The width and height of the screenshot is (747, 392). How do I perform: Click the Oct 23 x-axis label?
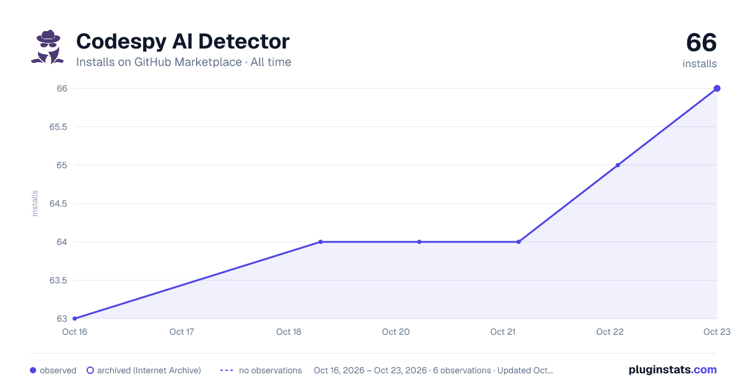717,332
